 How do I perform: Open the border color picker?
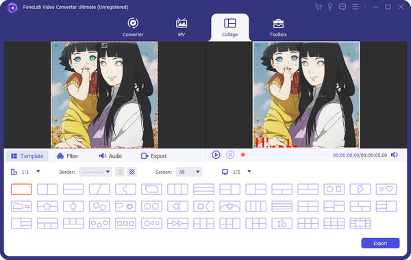tap(120, 172)
